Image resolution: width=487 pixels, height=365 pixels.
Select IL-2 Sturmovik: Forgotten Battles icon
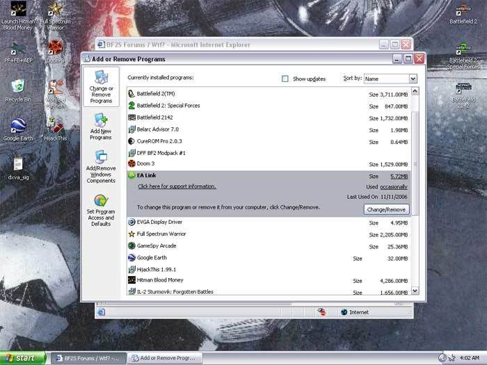pos(131,291)
